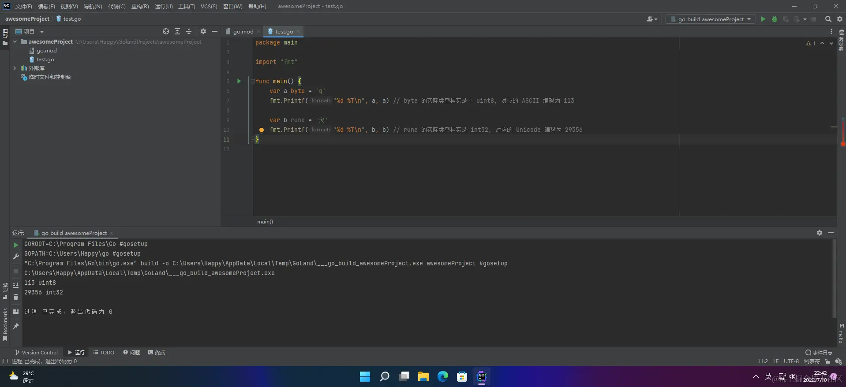This screenshot has width=846, height=387.
Task: Open Run panel settings gear
Action: [819, 233]
